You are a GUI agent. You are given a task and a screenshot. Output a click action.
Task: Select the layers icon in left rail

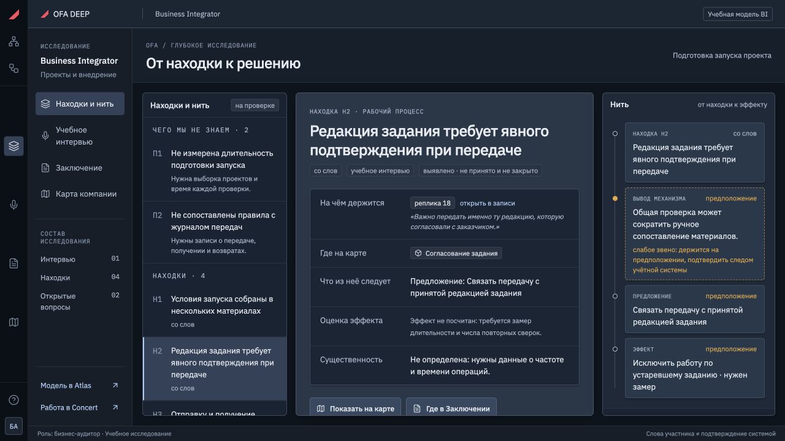[13, 146]
